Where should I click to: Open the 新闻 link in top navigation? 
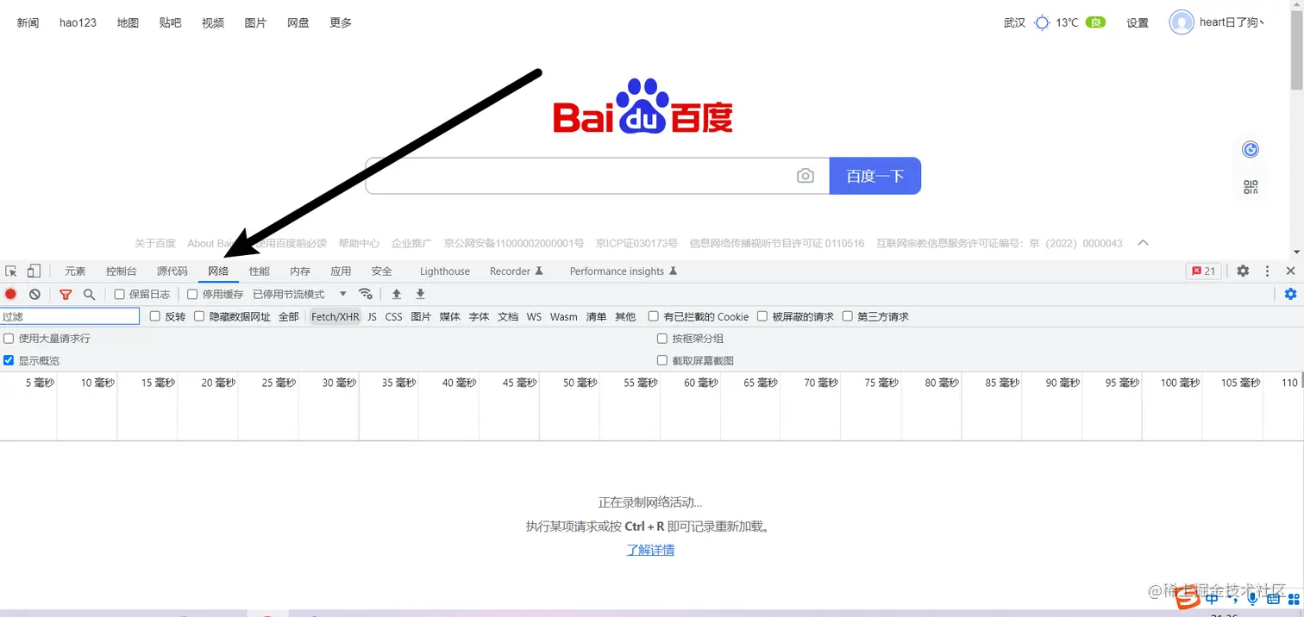(x=28, y=22)
